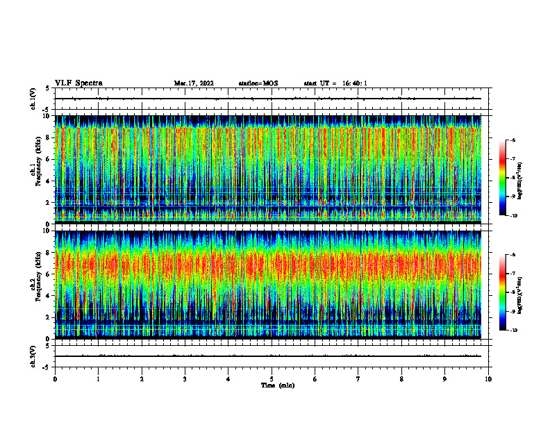Select the date label 'Mar.17, 2022'
550x425 pixels.
(194, 83)
